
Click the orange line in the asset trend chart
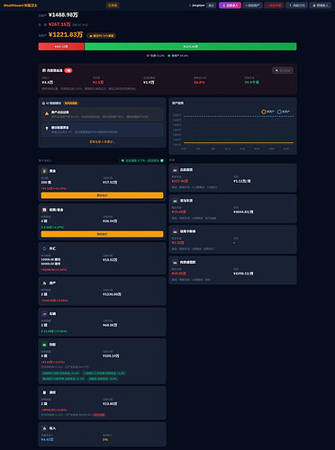(x=239, y=142)
